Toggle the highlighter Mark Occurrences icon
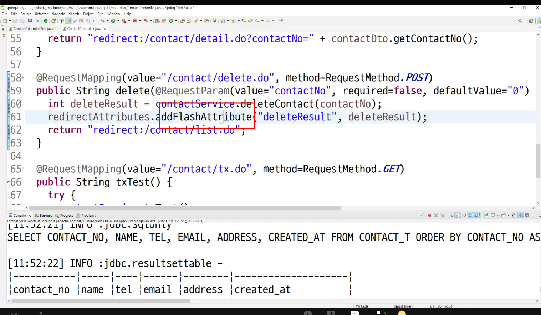 coord(69,21)
